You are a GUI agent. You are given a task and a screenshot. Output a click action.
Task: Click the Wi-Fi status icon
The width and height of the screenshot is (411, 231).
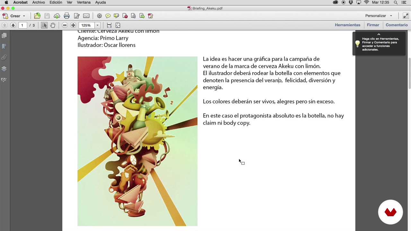pos(366,2)
